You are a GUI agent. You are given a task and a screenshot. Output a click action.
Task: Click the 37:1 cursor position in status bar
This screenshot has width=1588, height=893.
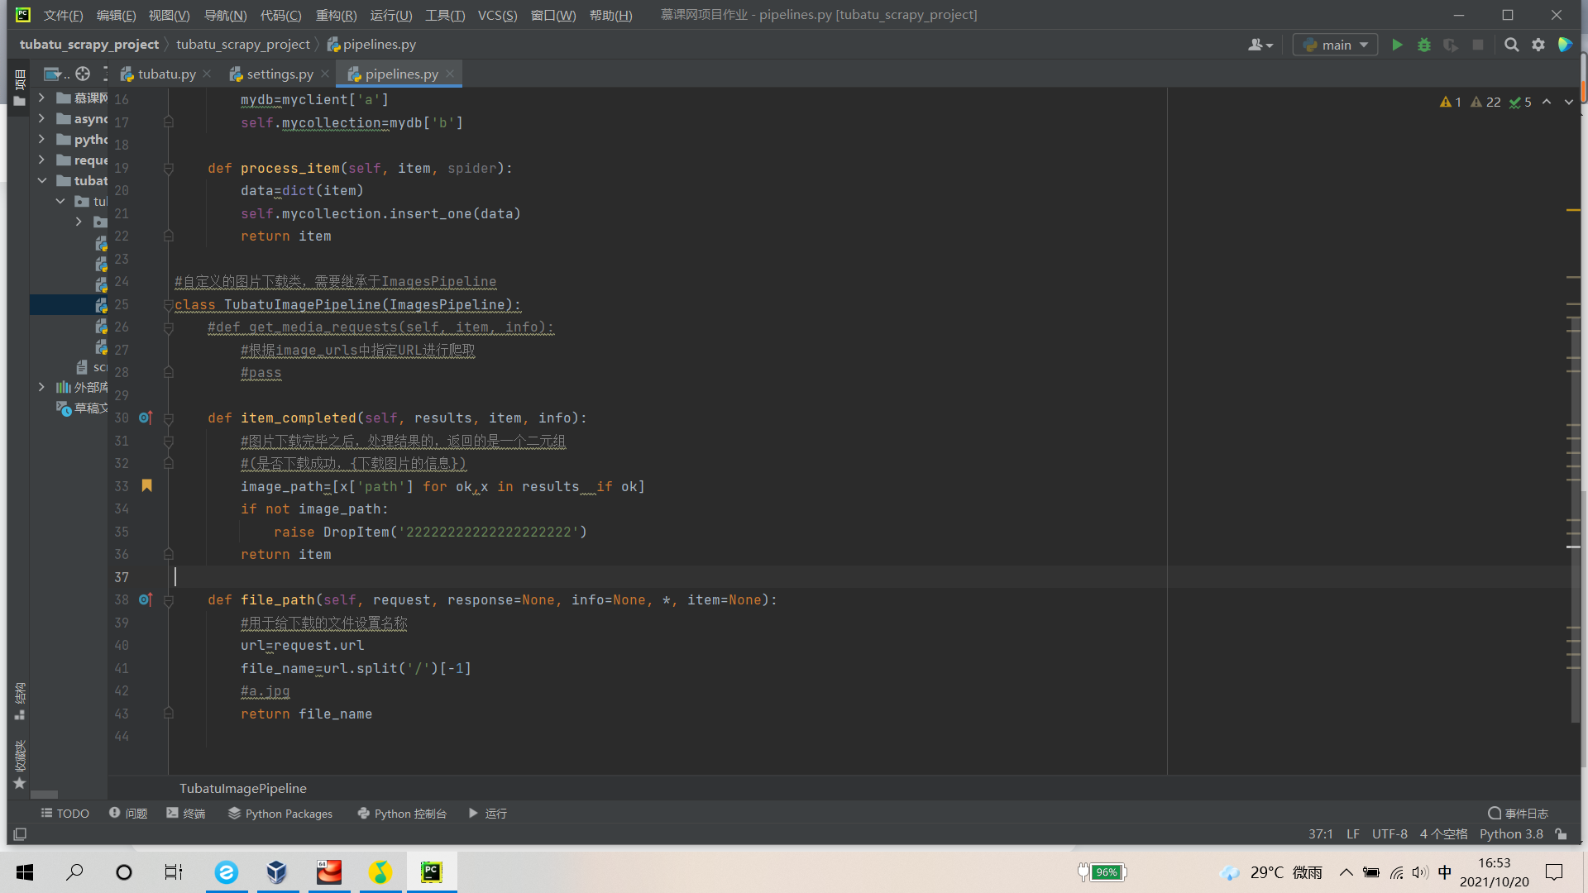(x=1321, y=834)
